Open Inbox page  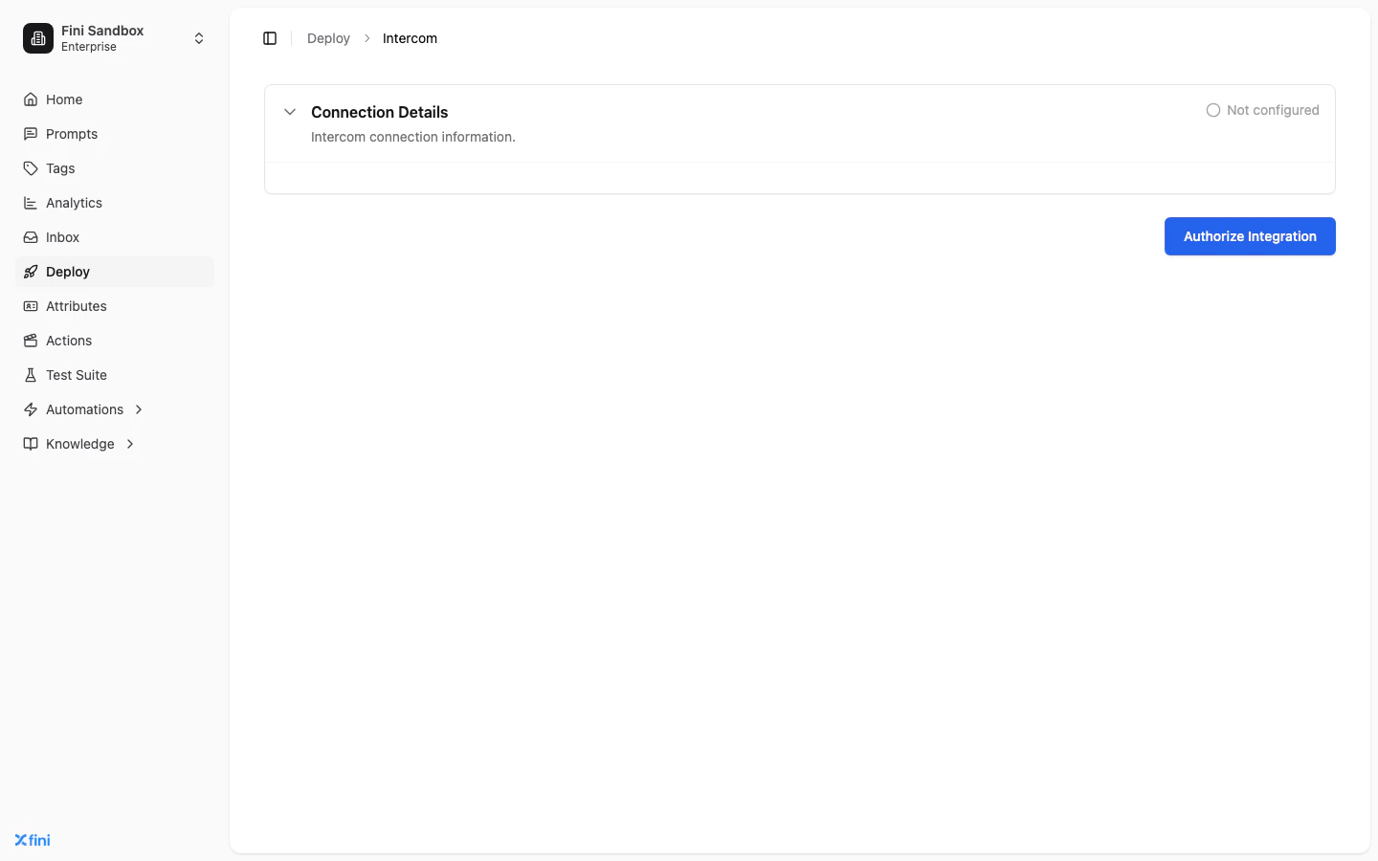point(115,237)
